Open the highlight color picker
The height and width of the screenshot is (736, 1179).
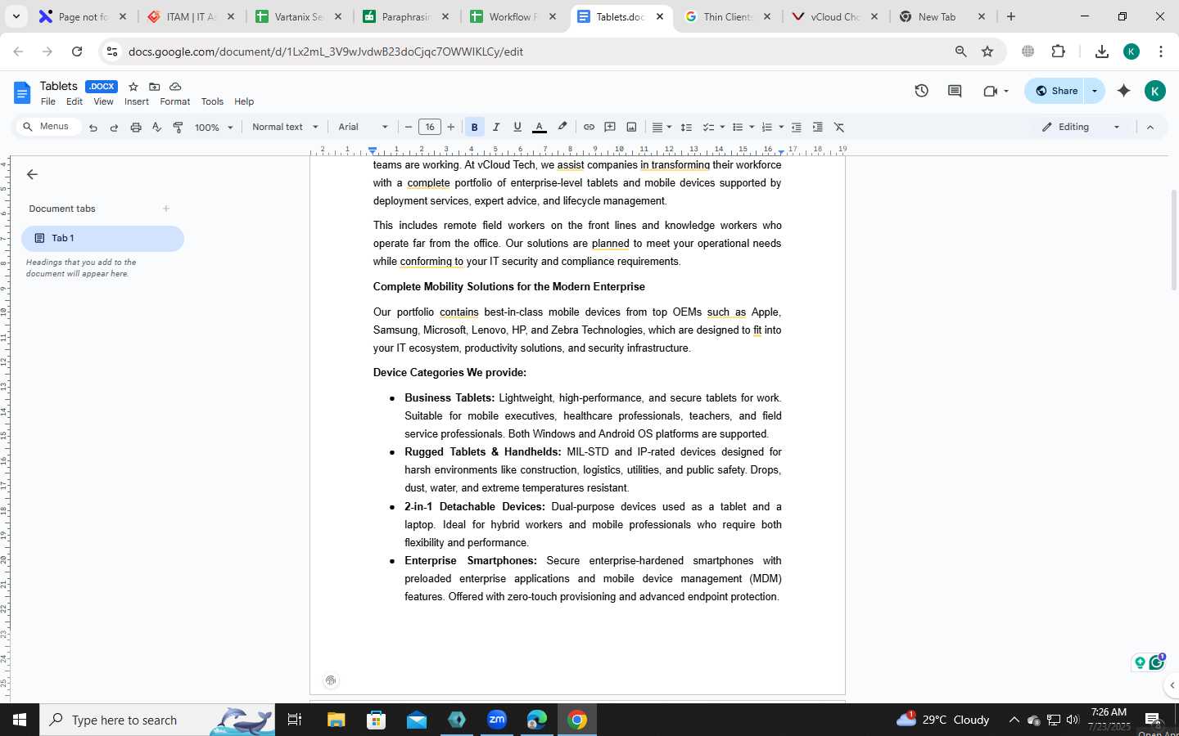(562, 128)
